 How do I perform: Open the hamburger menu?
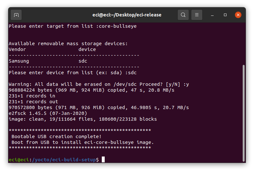click(x=197, y=15)
